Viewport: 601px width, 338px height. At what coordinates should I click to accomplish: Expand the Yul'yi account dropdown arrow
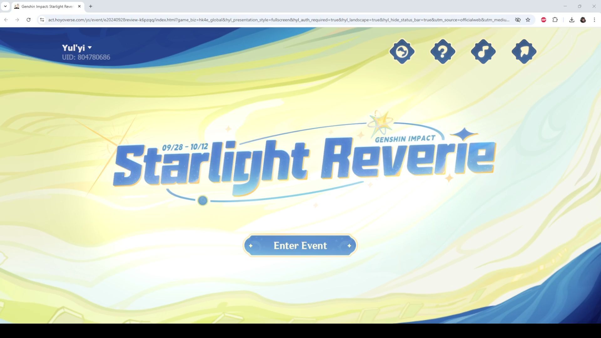point(90,48)
